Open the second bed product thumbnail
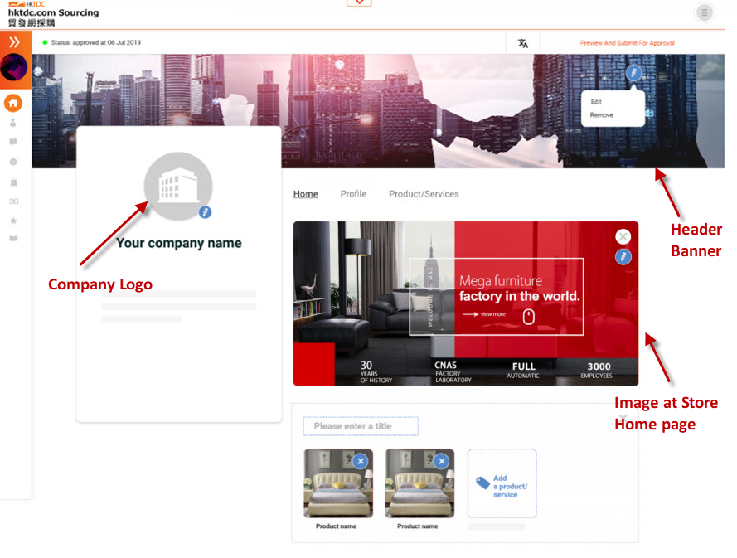The width and height of the screenshot is (737, 558). (419, 483)
